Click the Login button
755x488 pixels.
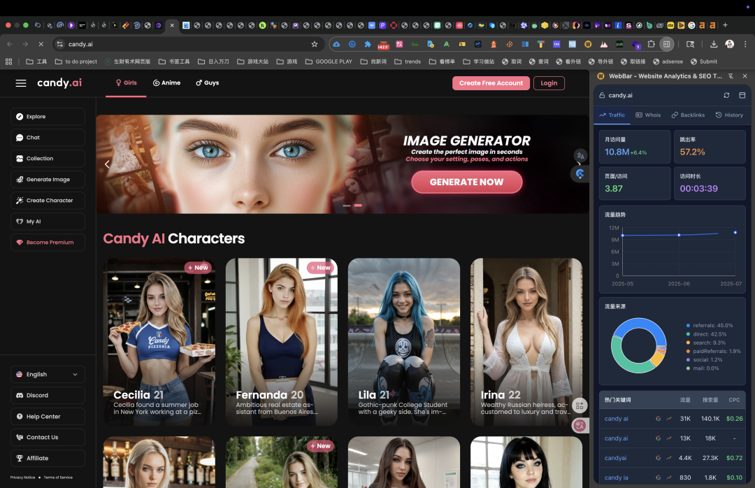(549, 83)
